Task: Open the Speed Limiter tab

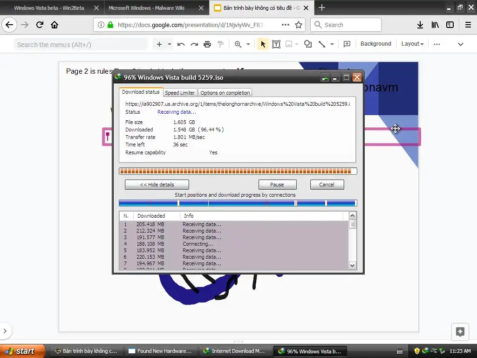Action: (x=180, y=93)
